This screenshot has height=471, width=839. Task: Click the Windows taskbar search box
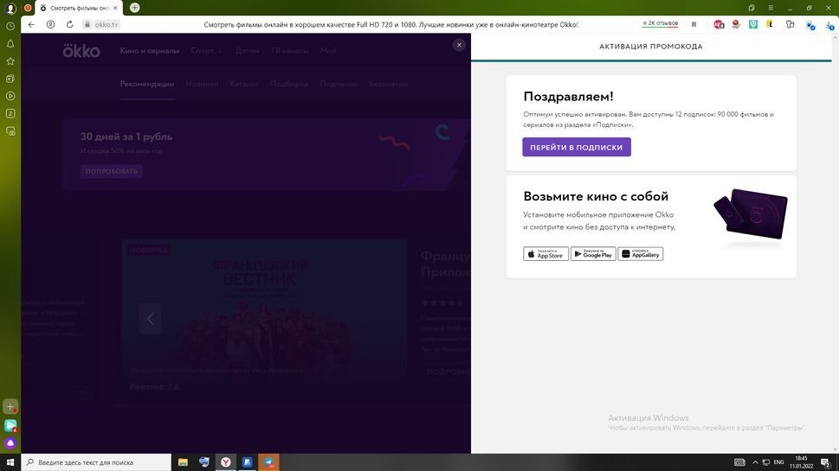[x=95, y=462]
